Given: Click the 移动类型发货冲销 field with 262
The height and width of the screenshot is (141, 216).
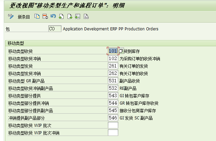Looking at the screenshot, I should [113, 73].
